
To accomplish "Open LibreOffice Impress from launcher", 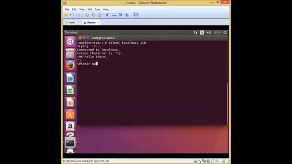I will coord(70,102).
